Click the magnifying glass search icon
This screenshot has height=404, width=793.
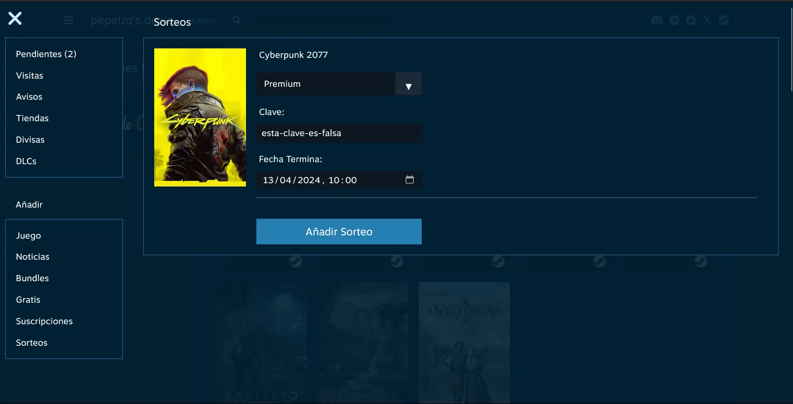click(x=236, y=20)
